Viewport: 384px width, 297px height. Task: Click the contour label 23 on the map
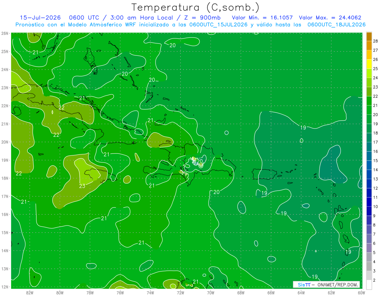point(82,186)
